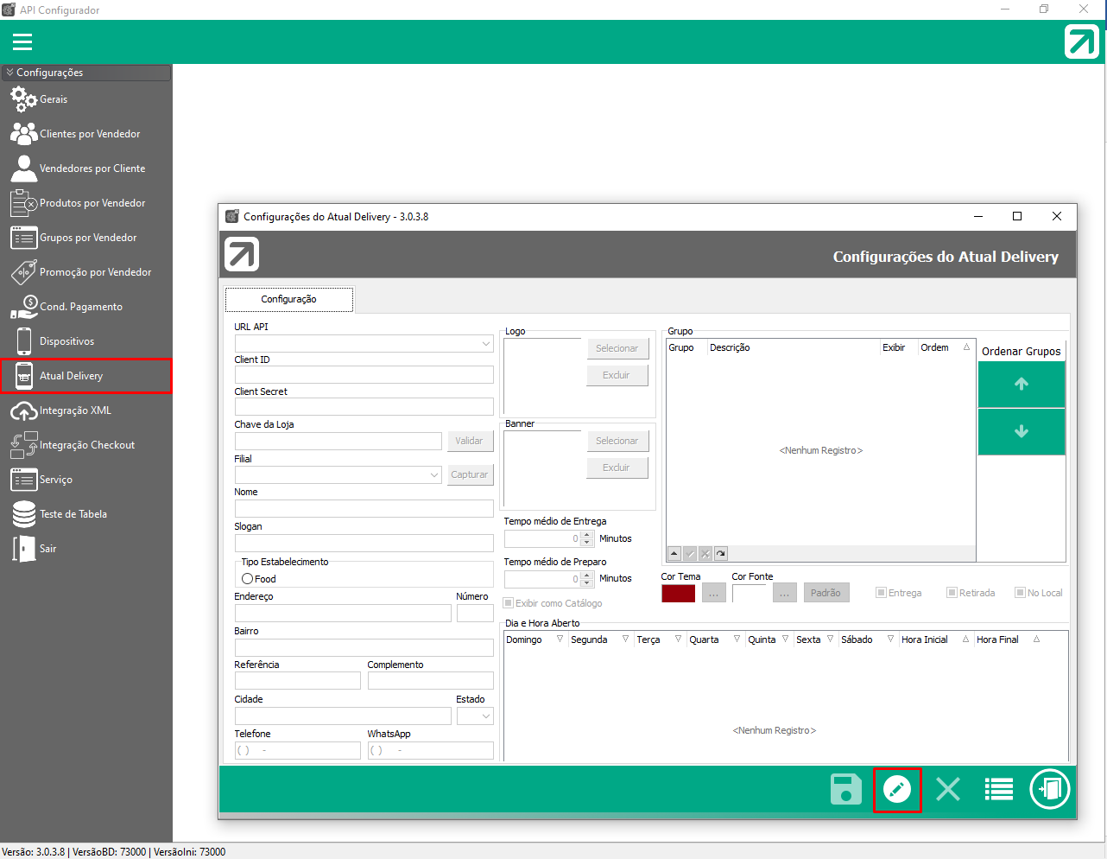Open the hamburger menu icon

pos(22,42)
